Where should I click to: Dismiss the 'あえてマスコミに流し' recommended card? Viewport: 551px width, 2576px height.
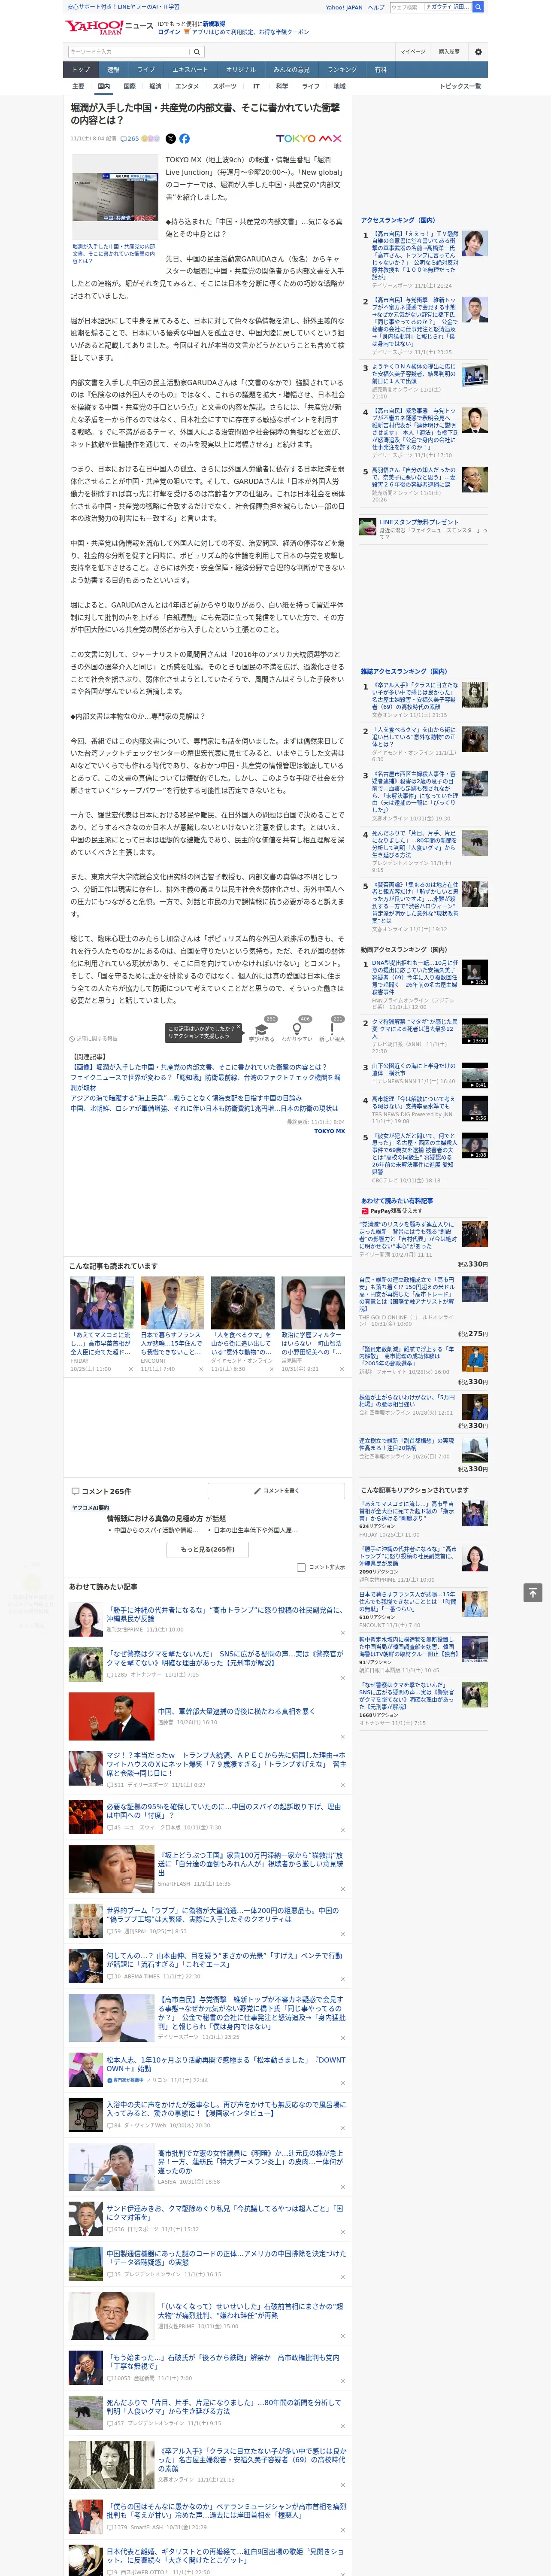130,1369
